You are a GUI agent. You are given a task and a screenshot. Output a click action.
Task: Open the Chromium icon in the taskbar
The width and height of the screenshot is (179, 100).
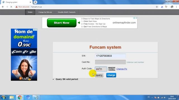pyautogui.click(x=28, y=97)
